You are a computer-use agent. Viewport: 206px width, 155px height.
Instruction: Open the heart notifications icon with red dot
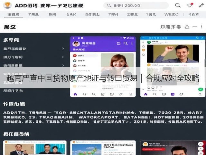(190, 5)
